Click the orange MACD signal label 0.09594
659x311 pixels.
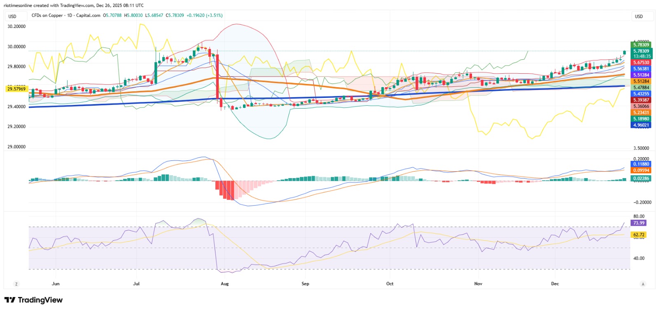[x=641, y=170]
